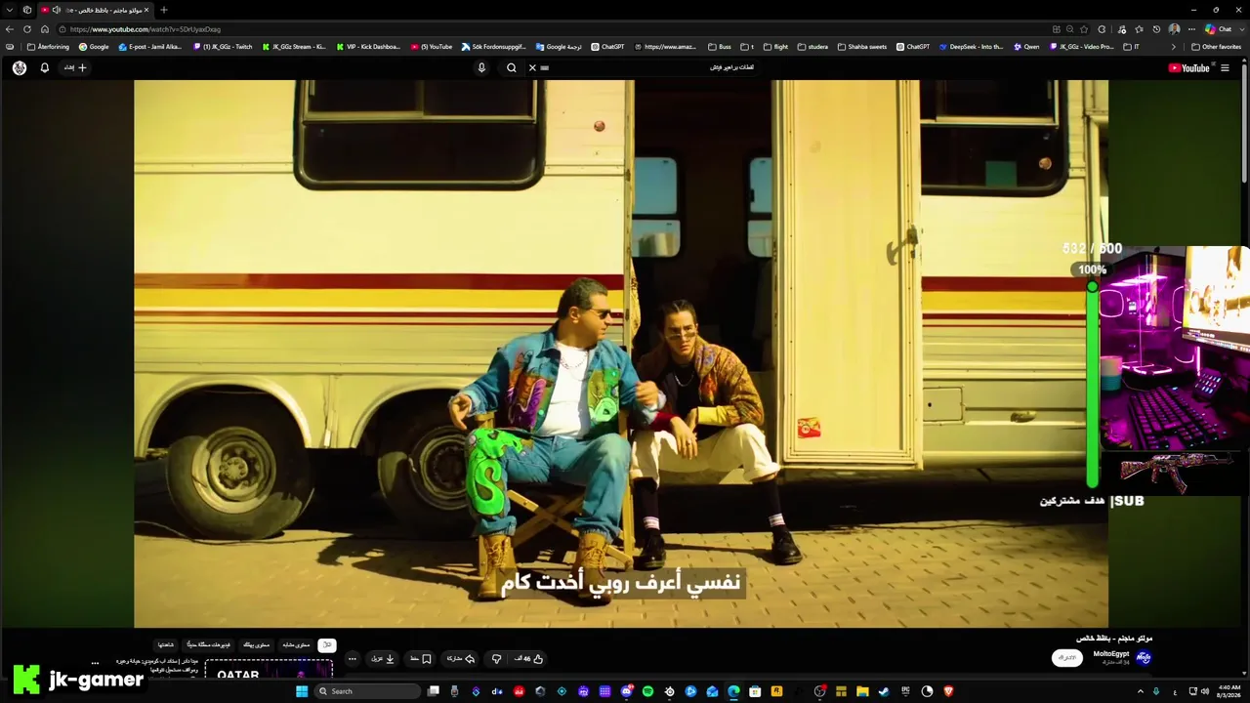Open Brave browser from the taskbar
The width and height of the screenshot is (1250, 703).
click(x=948, y=691)
